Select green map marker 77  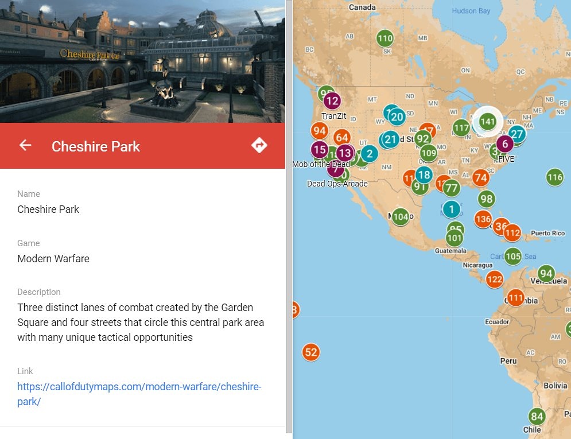452,188
